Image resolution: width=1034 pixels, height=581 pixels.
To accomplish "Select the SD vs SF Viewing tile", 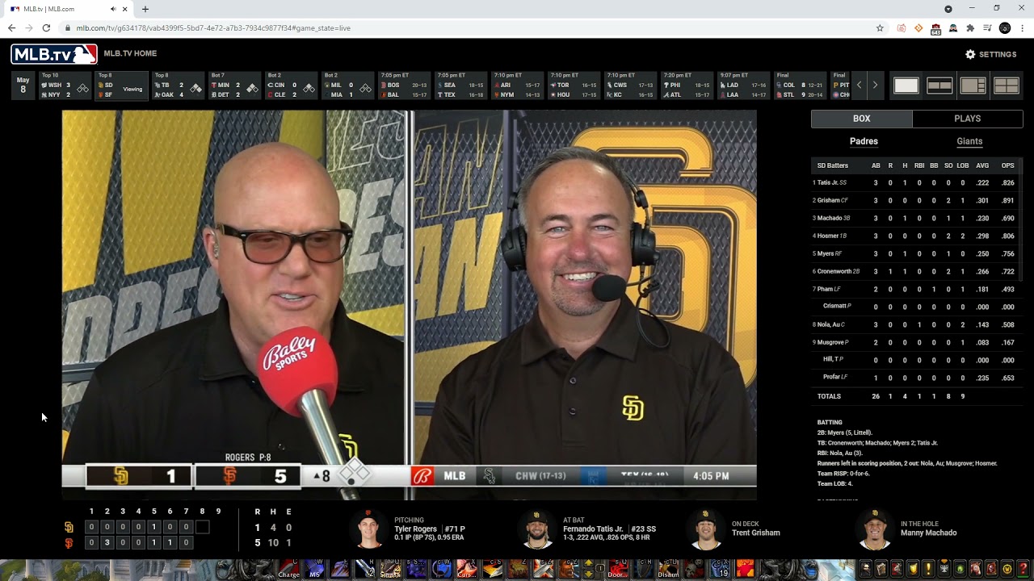I will pos(122,86).
